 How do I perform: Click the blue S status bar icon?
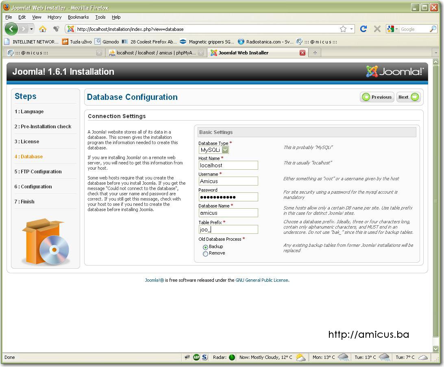pyautogui.click(x=205, y=357)
